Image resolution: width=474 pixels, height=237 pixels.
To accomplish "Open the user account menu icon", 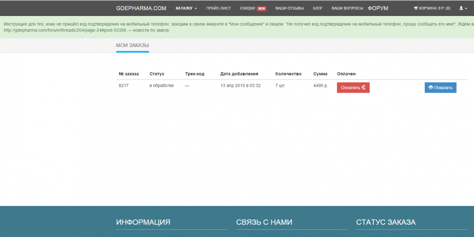I will 463,8.
